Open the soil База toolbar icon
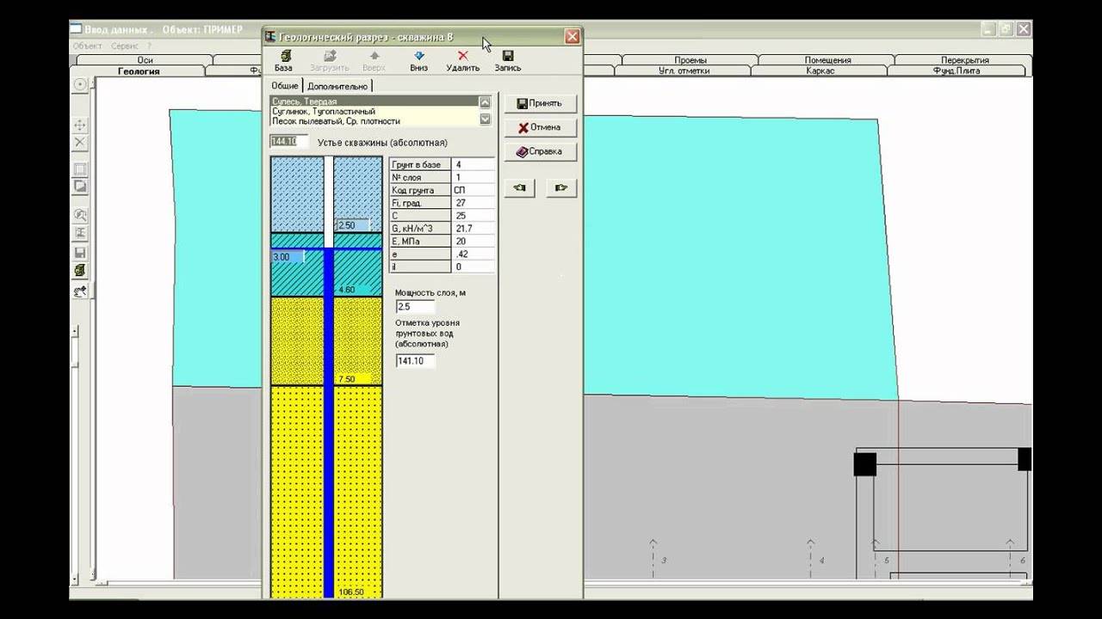1102x619 pixels. 283,60
